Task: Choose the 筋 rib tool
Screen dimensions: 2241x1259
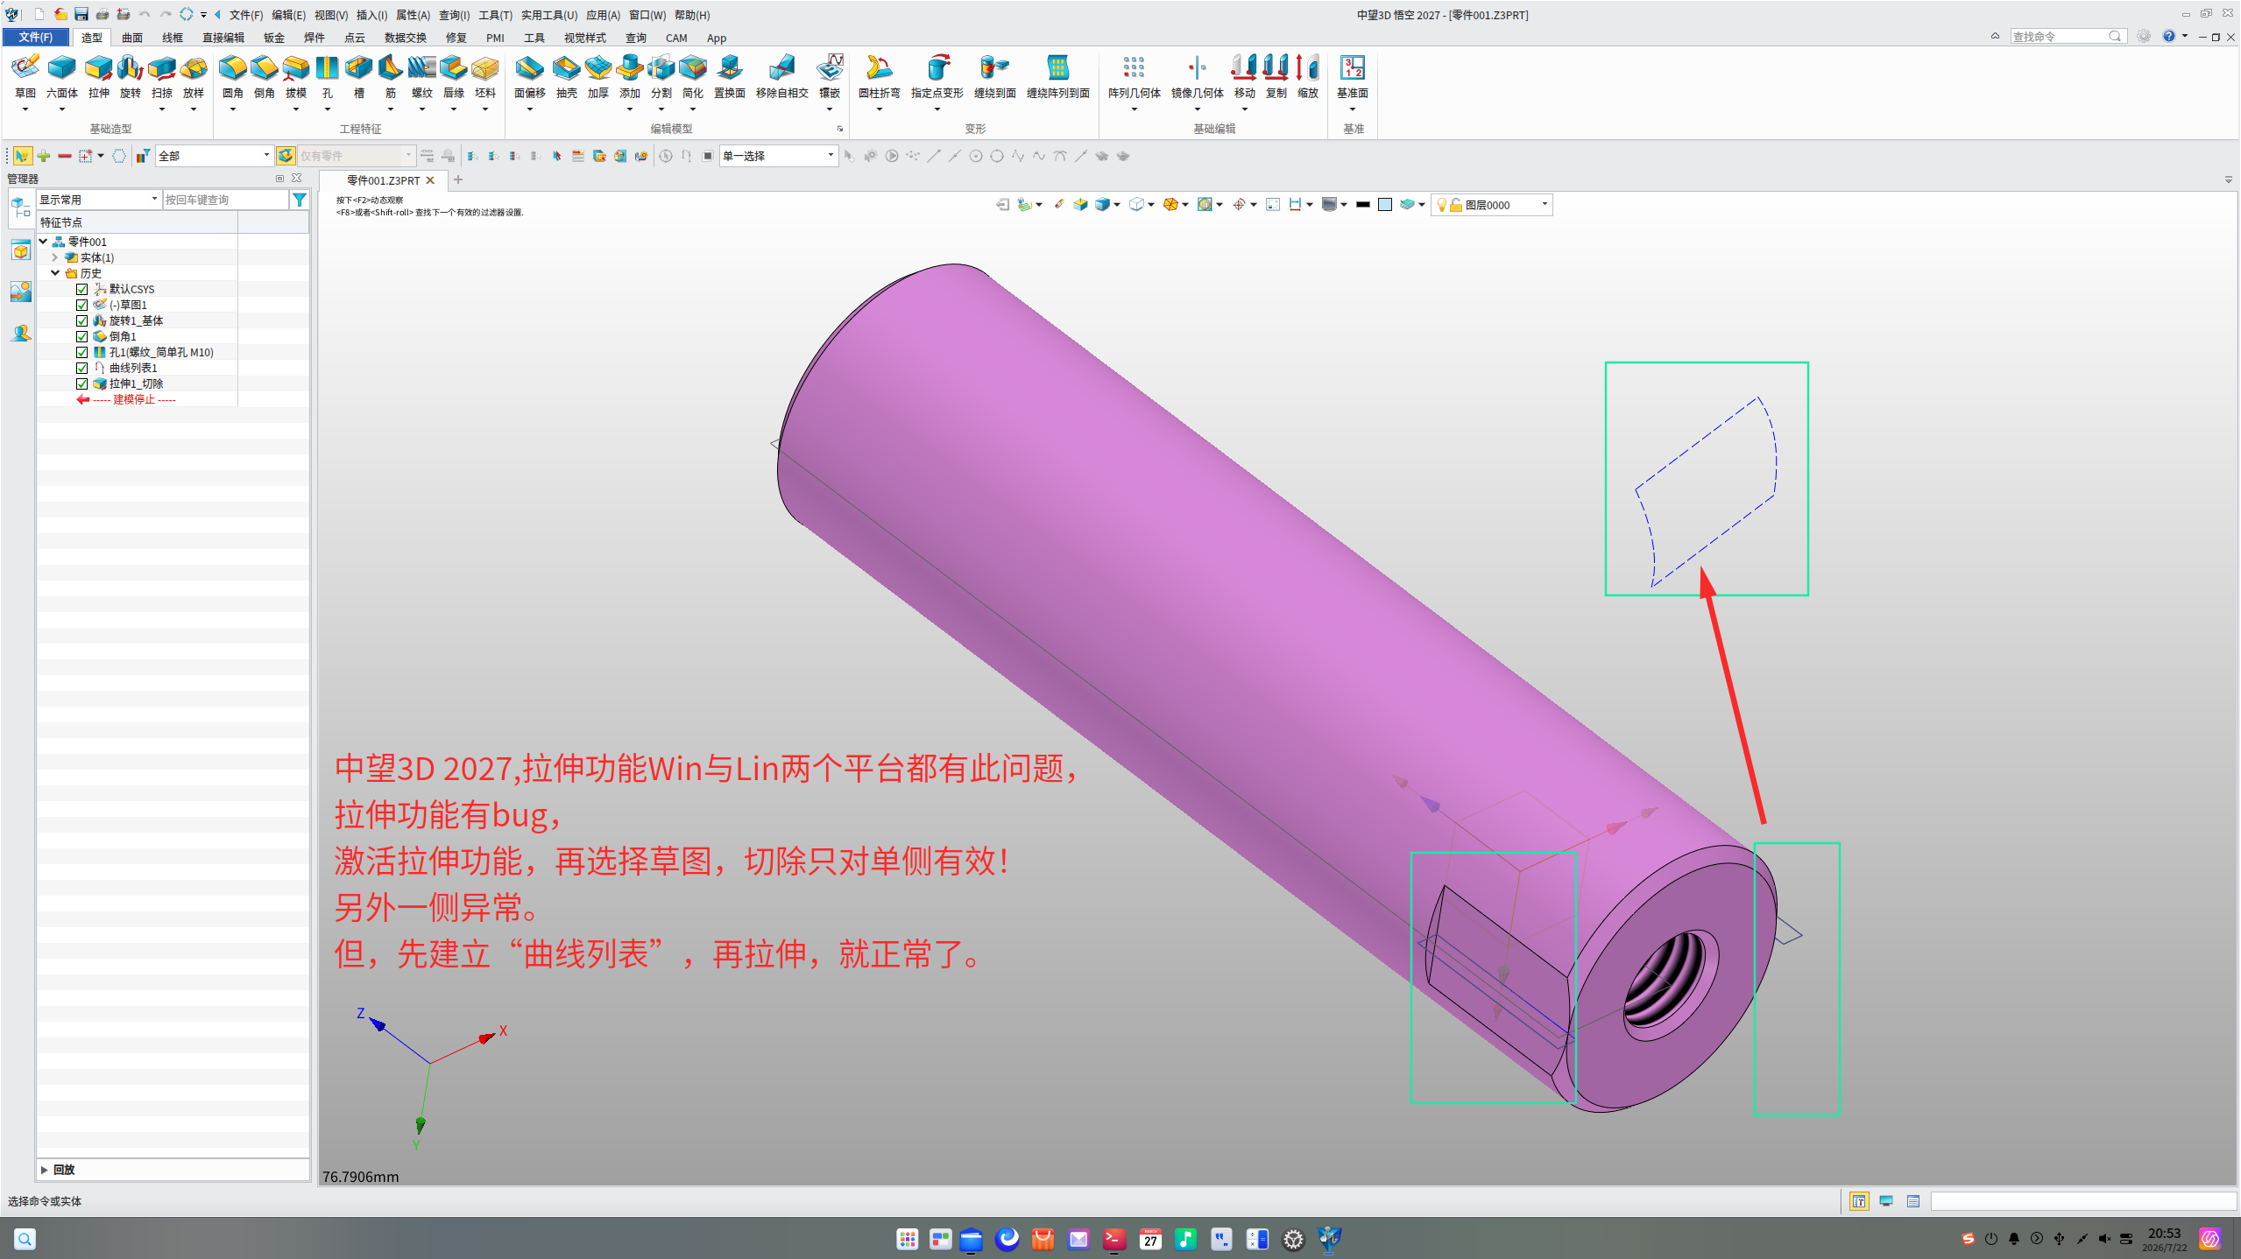Action: click(391, 76)
